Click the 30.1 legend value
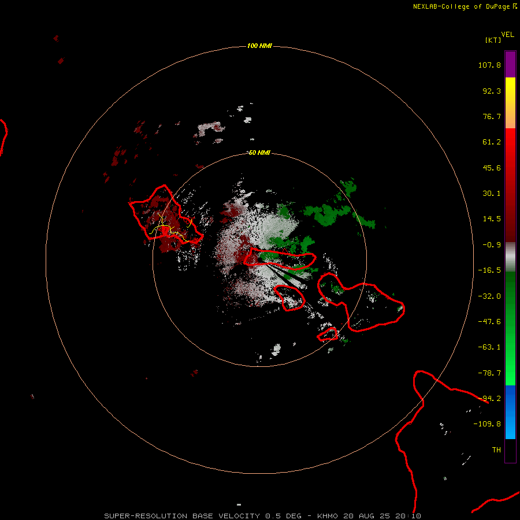520x520 pixels. point(492,194)
